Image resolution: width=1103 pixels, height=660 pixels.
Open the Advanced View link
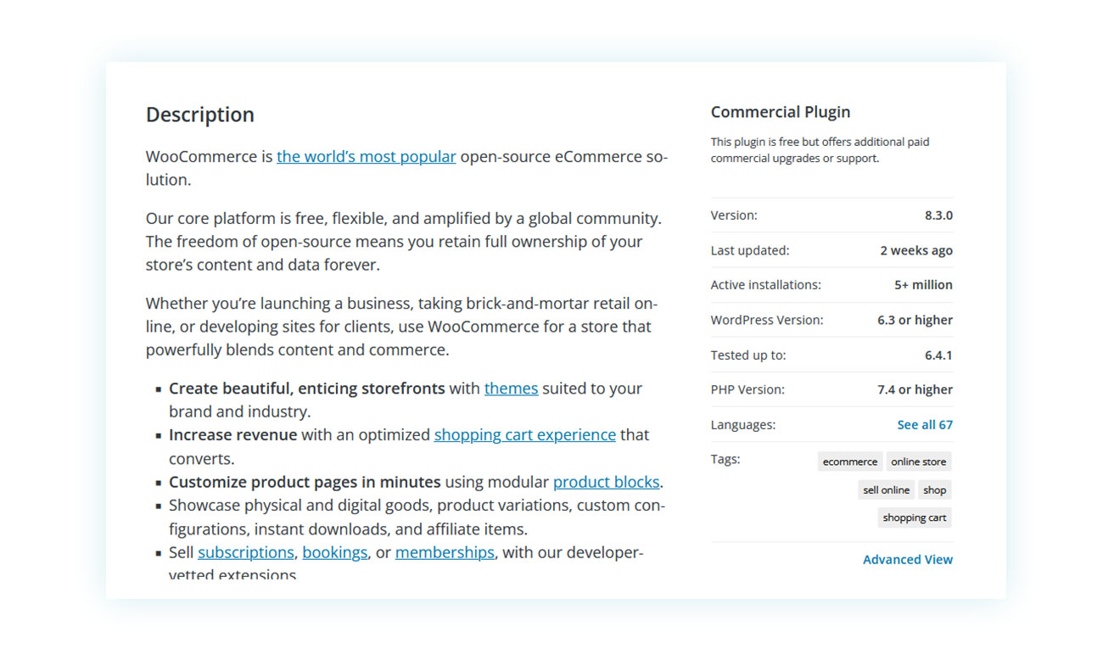[907, 560]
